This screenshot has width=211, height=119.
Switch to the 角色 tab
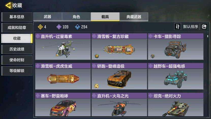click(x=76, y=17)
